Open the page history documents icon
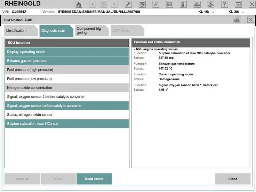This screenshot has height=192, width=256. click(x=103, y=4)
